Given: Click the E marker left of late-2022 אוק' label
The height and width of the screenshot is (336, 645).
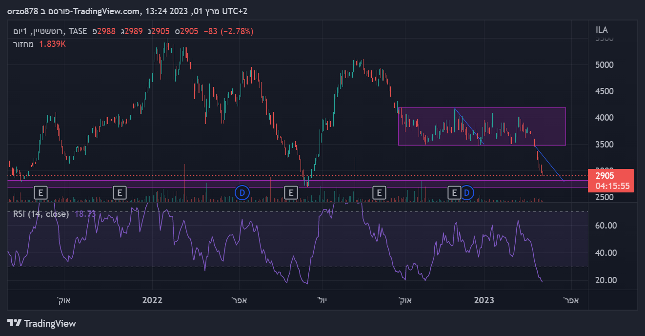Looking at the screenshot, I should coord(379,192).
